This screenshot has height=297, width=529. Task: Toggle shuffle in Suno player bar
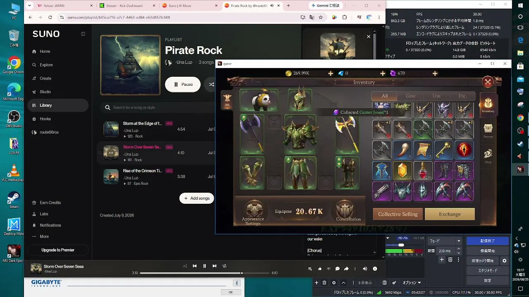tap(185, 266)
